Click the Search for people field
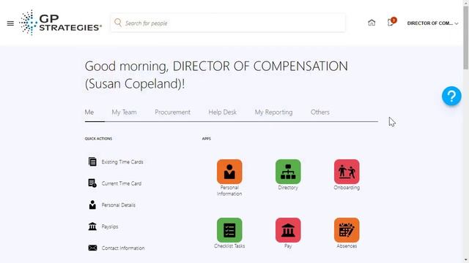Viewport: 469px width, 263px height. [228, 23]
